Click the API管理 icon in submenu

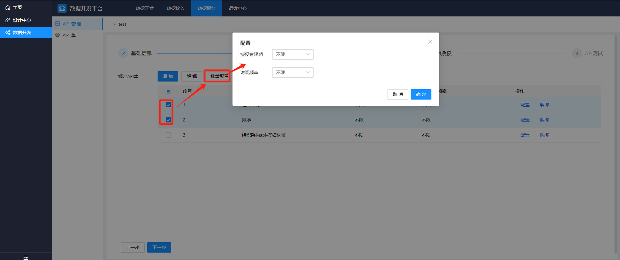click(57, 24)
